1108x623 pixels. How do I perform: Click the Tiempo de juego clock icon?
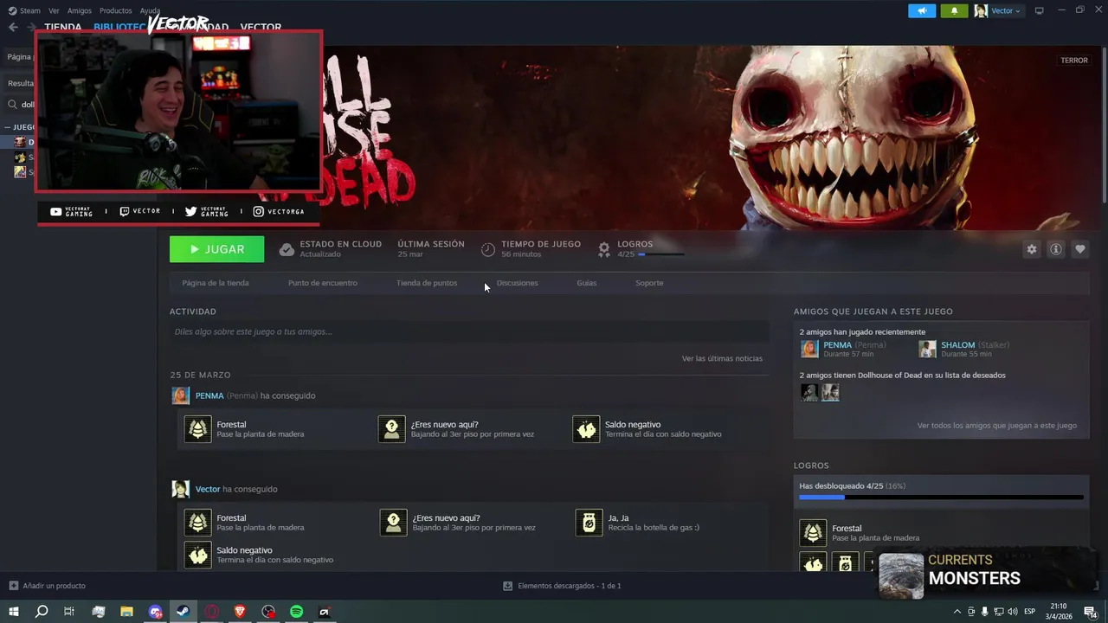488,249
